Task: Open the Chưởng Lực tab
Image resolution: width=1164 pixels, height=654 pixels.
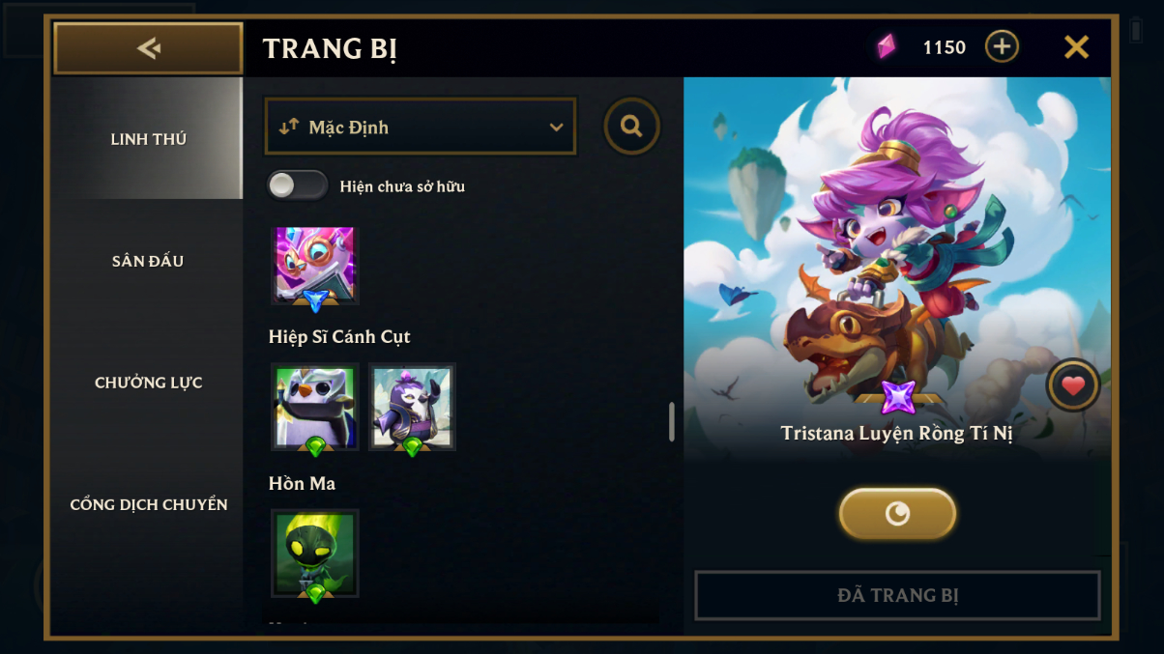Action: click(x=148, y=383)
